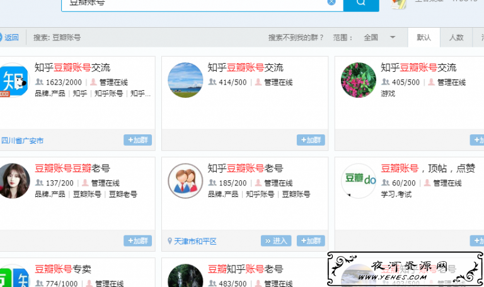Open the 搜索不到我的群？ help link
This screenshot has width=484, height=287.
tap(296, 38)
